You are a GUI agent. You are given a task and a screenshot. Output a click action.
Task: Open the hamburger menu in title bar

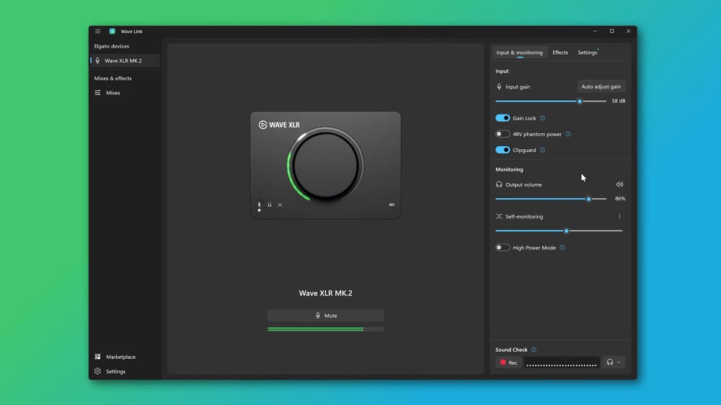tap(97, 31)
